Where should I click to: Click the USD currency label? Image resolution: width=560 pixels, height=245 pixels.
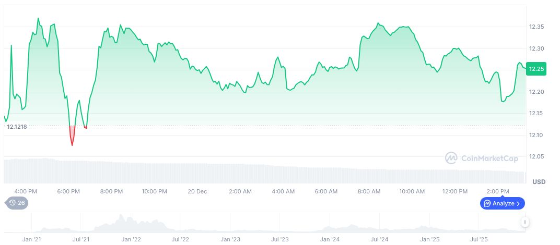(539, 182)
